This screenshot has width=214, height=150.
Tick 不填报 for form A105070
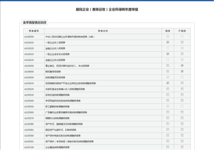coord(182,118)
